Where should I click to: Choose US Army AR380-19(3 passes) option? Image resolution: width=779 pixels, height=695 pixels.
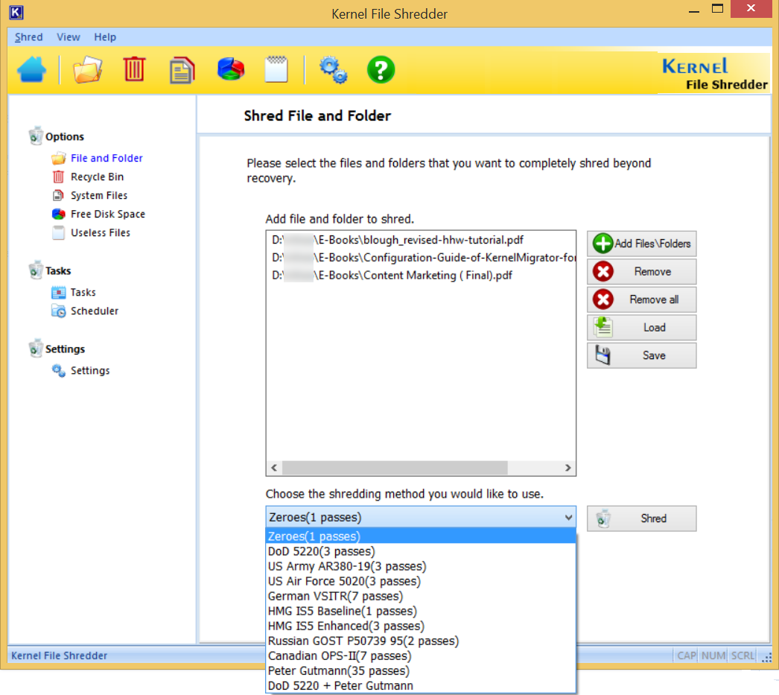[421, 566]
